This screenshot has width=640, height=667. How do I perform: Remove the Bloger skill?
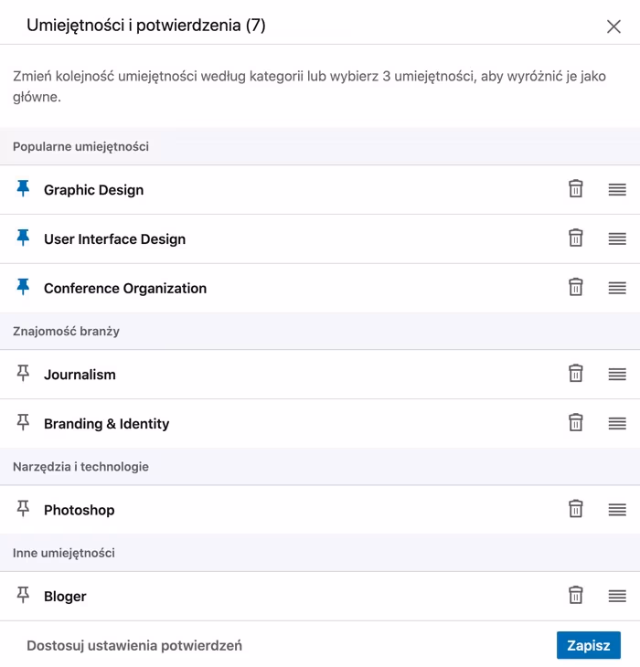click(576, 595)
